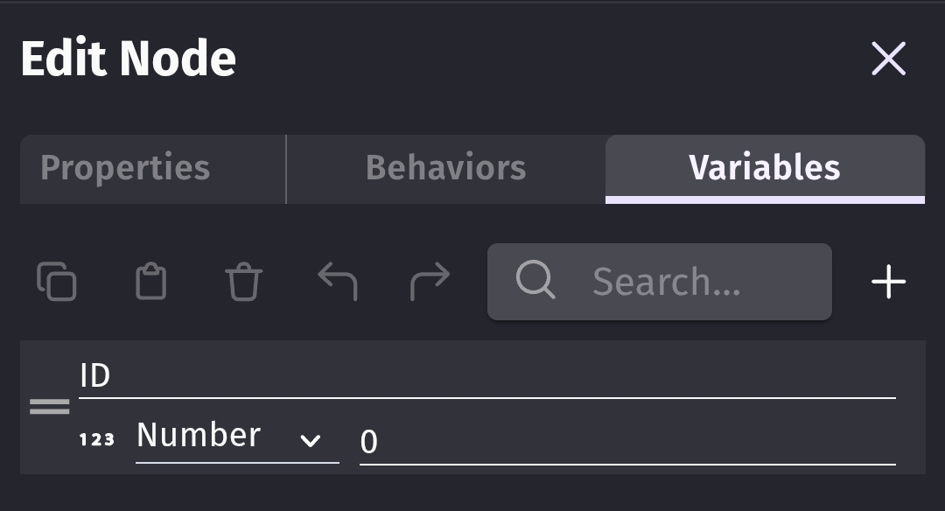This screenshot has width=945, height=511.
Task: Click the copy variables icon
Action: click(x=57, y=282)
